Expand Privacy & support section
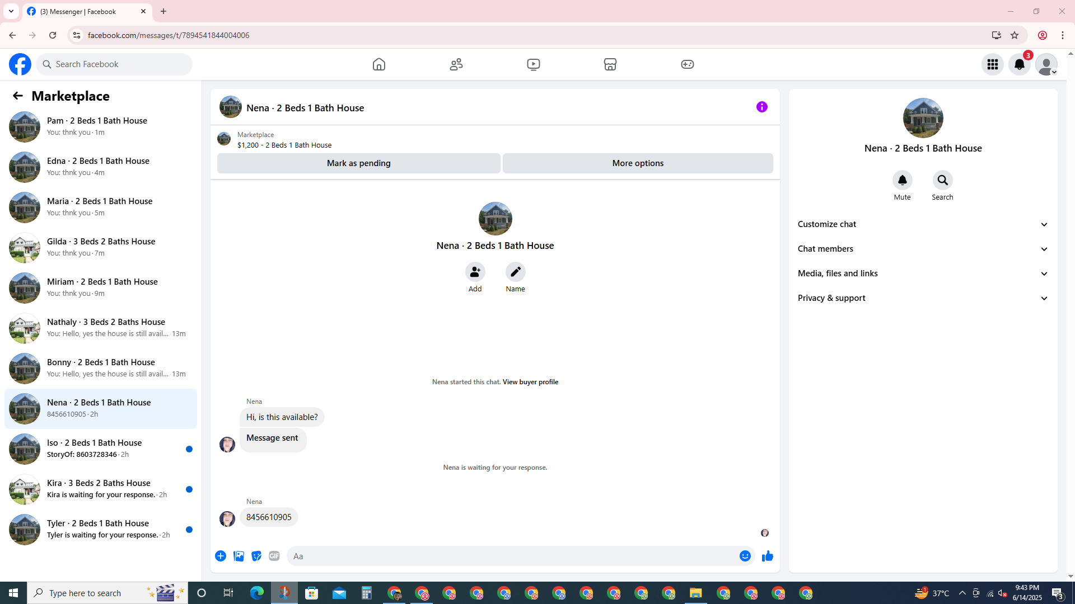Viewport: 1075px width, 604px height. point(923,298)
